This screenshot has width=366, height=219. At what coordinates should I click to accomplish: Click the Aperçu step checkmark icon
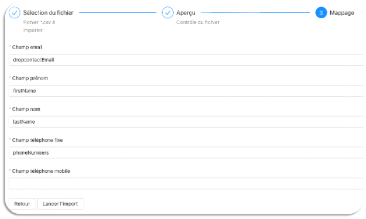coord(167,13)
